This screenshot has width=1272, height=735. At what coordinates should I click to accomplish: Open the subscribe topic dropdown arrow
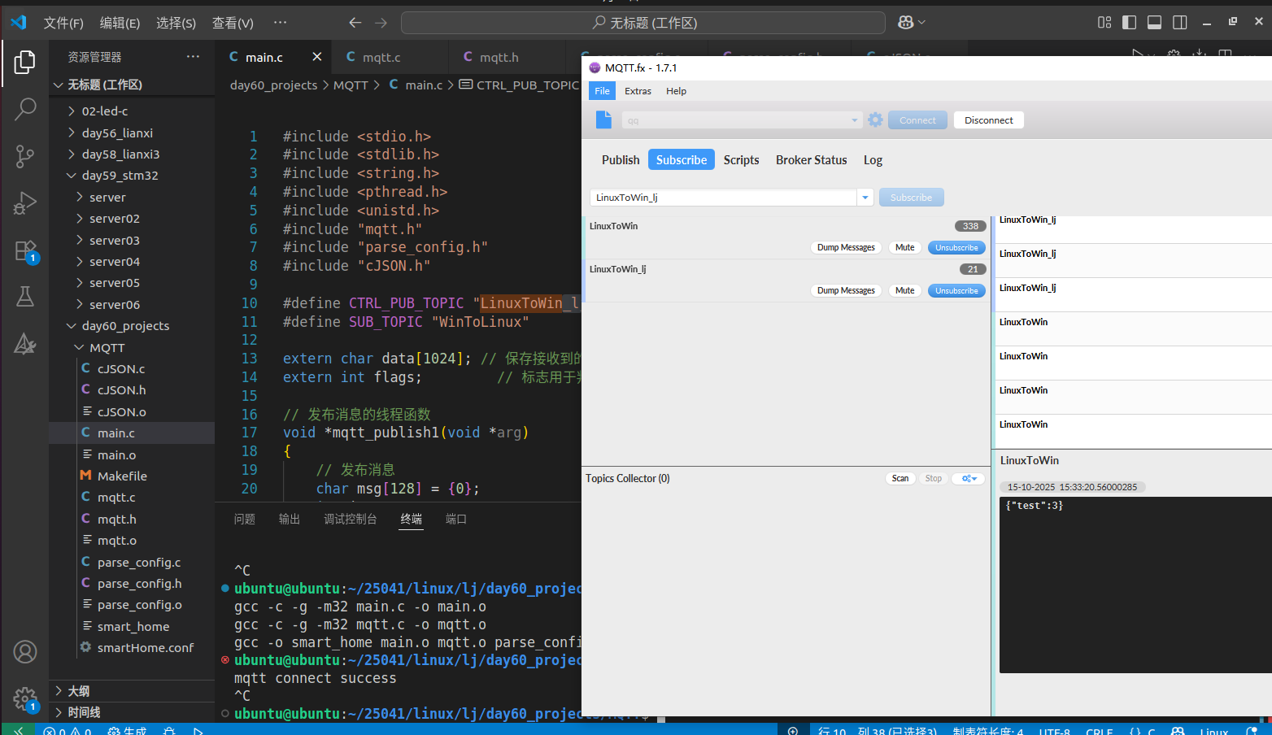(x=865, y=198)
